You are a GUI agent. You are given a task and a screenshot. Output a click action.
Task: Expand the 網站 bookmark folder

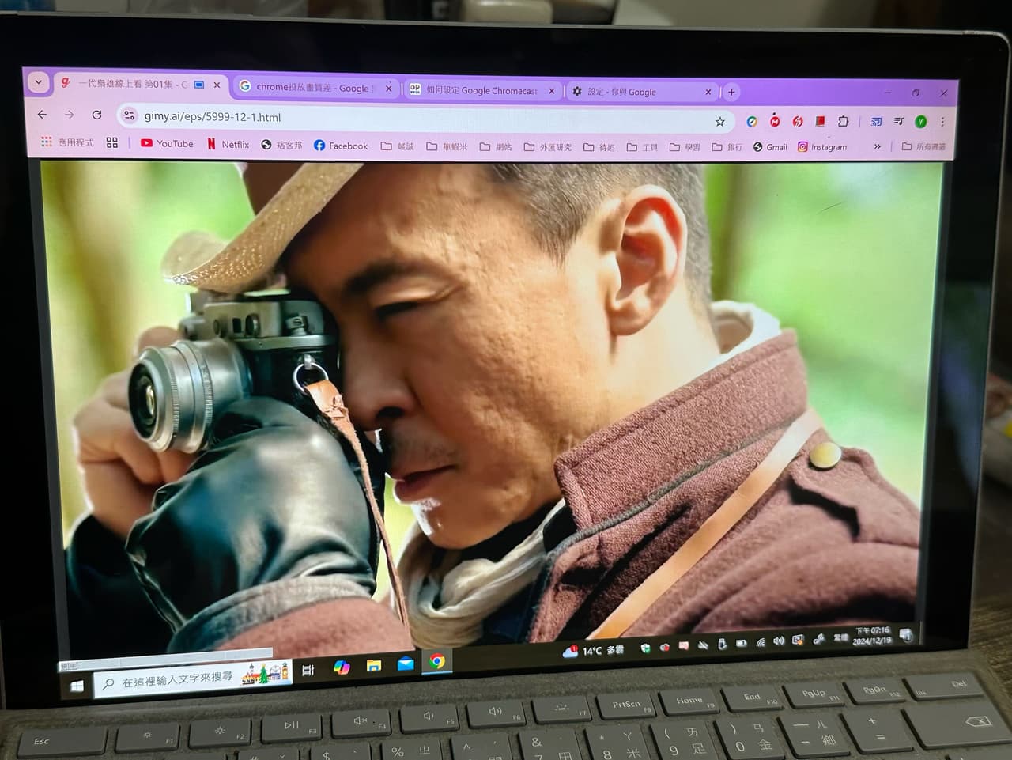tap(496, 146)
